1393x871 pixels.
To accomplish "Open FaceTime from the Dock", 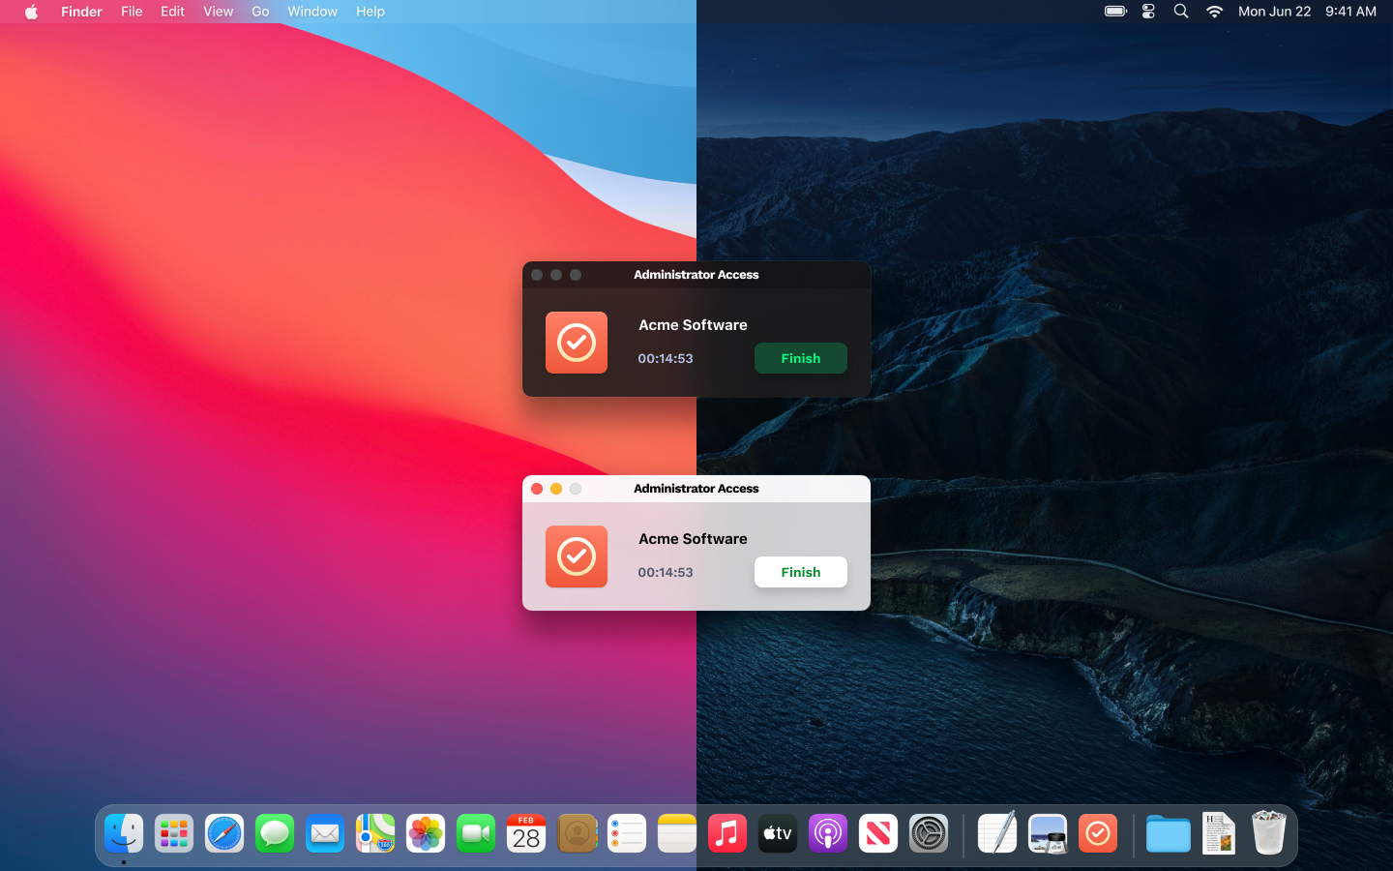I will point(476,833).
